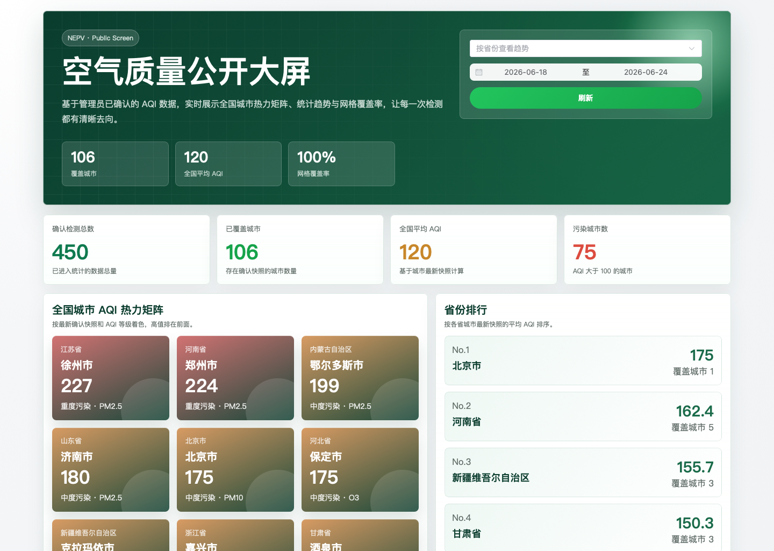
Task: Click the 227 AQI value on 徐州市
Action: pyautogui.click(x=76, y=386)
